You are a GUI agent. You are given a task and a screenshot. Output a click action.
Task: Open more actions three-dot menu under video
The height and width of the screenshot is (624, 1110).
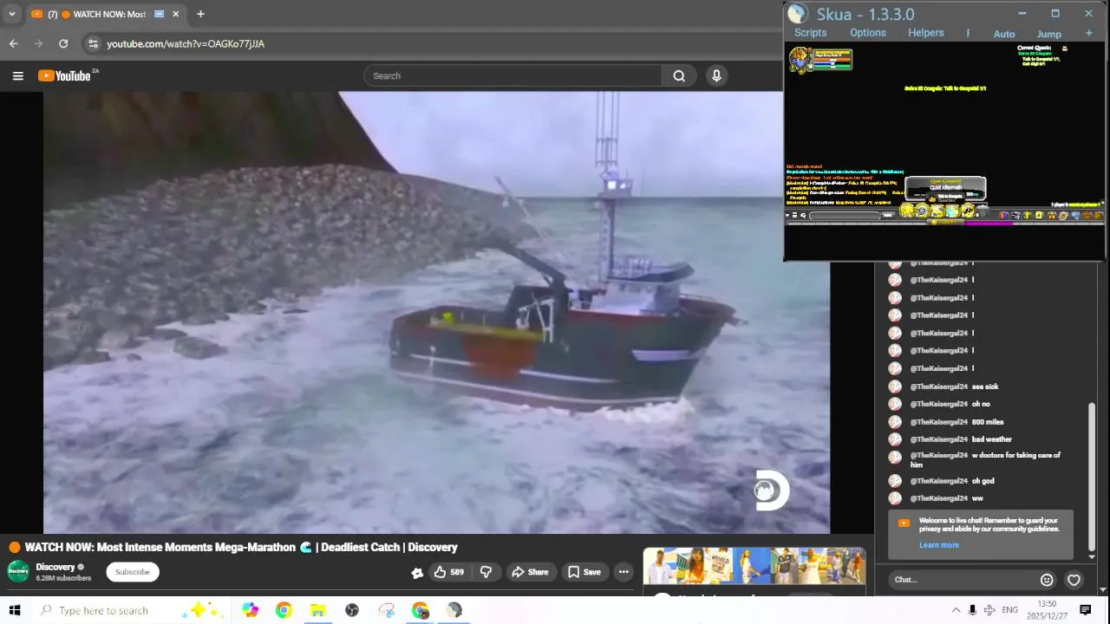tap(624, 572)
